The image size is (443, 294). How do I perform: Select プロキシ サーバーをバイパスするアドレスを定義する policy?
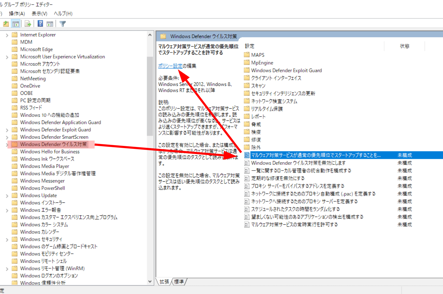(298, 186)
